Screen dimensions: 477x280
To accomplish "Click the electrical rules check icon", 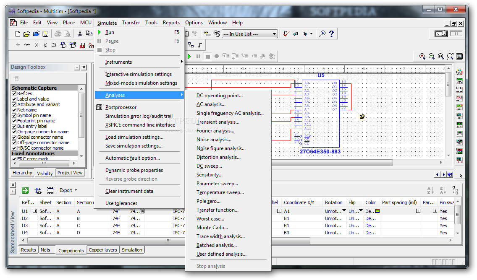I will click(286, 34).
